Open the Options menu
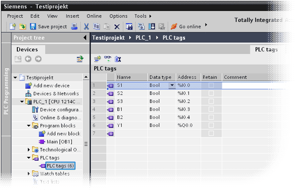This screenshot has height=191, width=297. 118,16
